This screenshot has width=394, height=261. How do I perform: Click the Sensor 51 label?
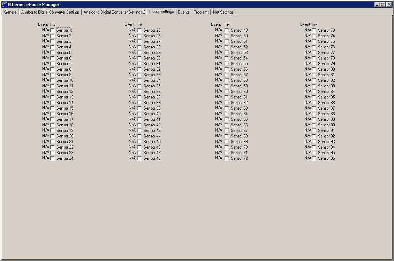239,41
